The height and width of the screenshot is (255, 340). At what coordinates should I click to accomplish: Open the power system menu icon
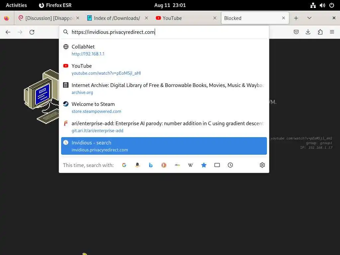[332, 5]
